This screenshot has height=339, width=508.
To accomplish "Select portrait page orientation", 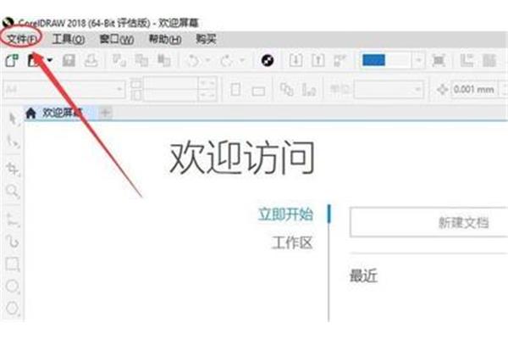I will (x=235, y=90).
